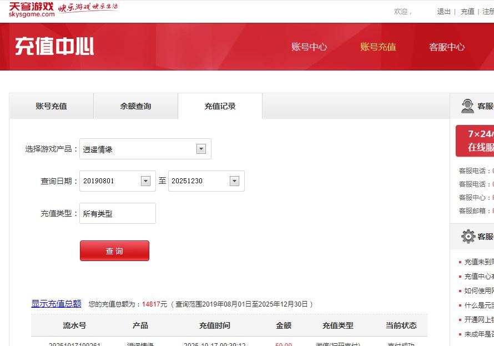Click the 金额 column header
The image size is (494, 346).
point(284,325)
